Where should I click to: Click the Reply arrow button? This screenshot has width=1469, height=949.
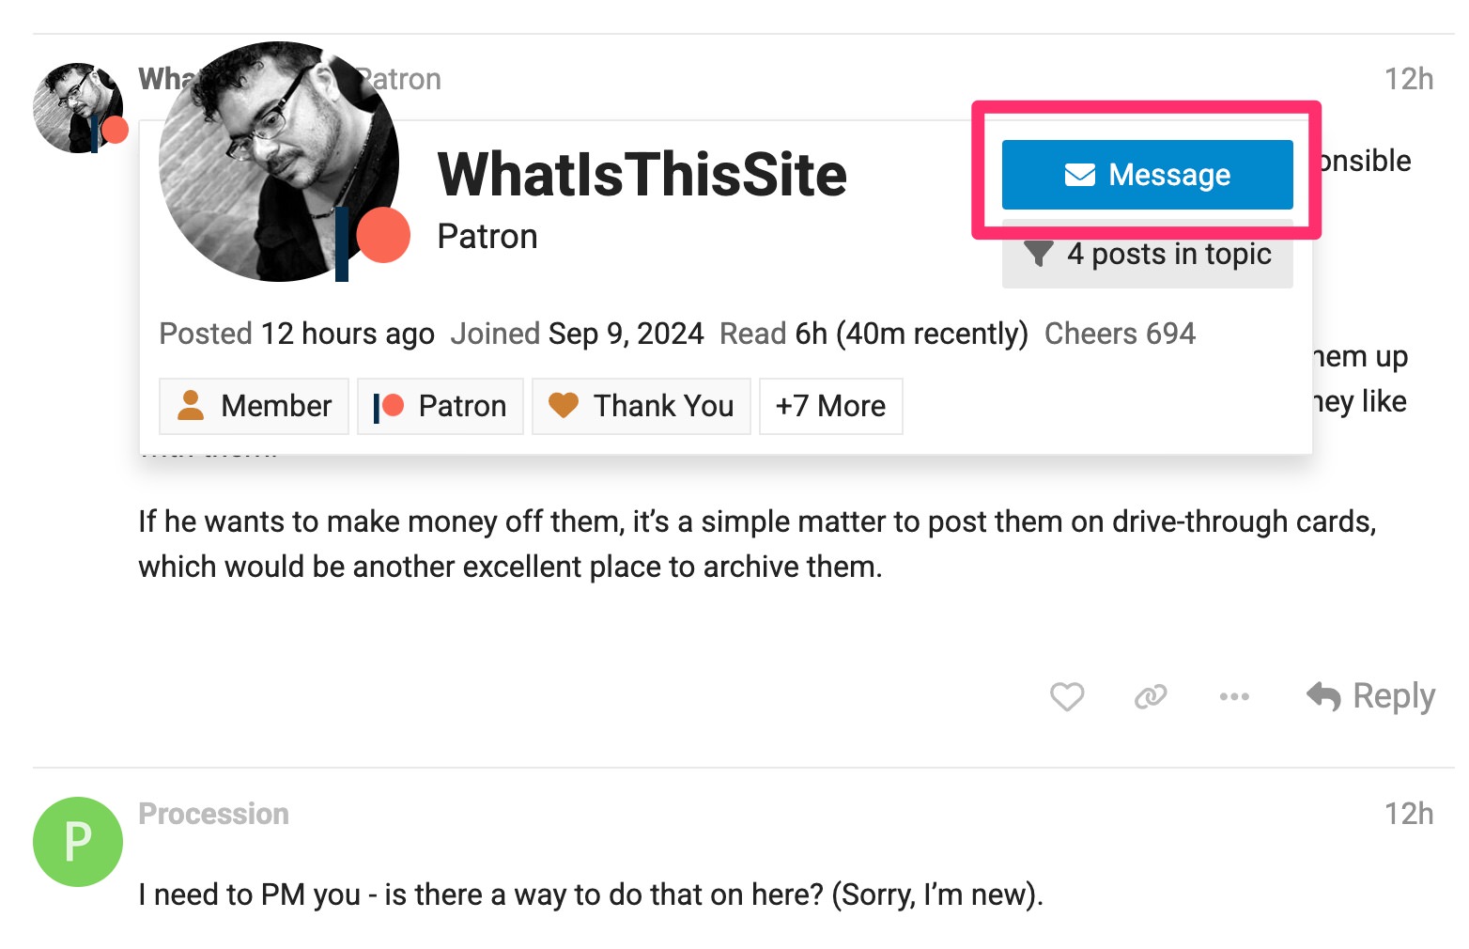[1370, 696]
